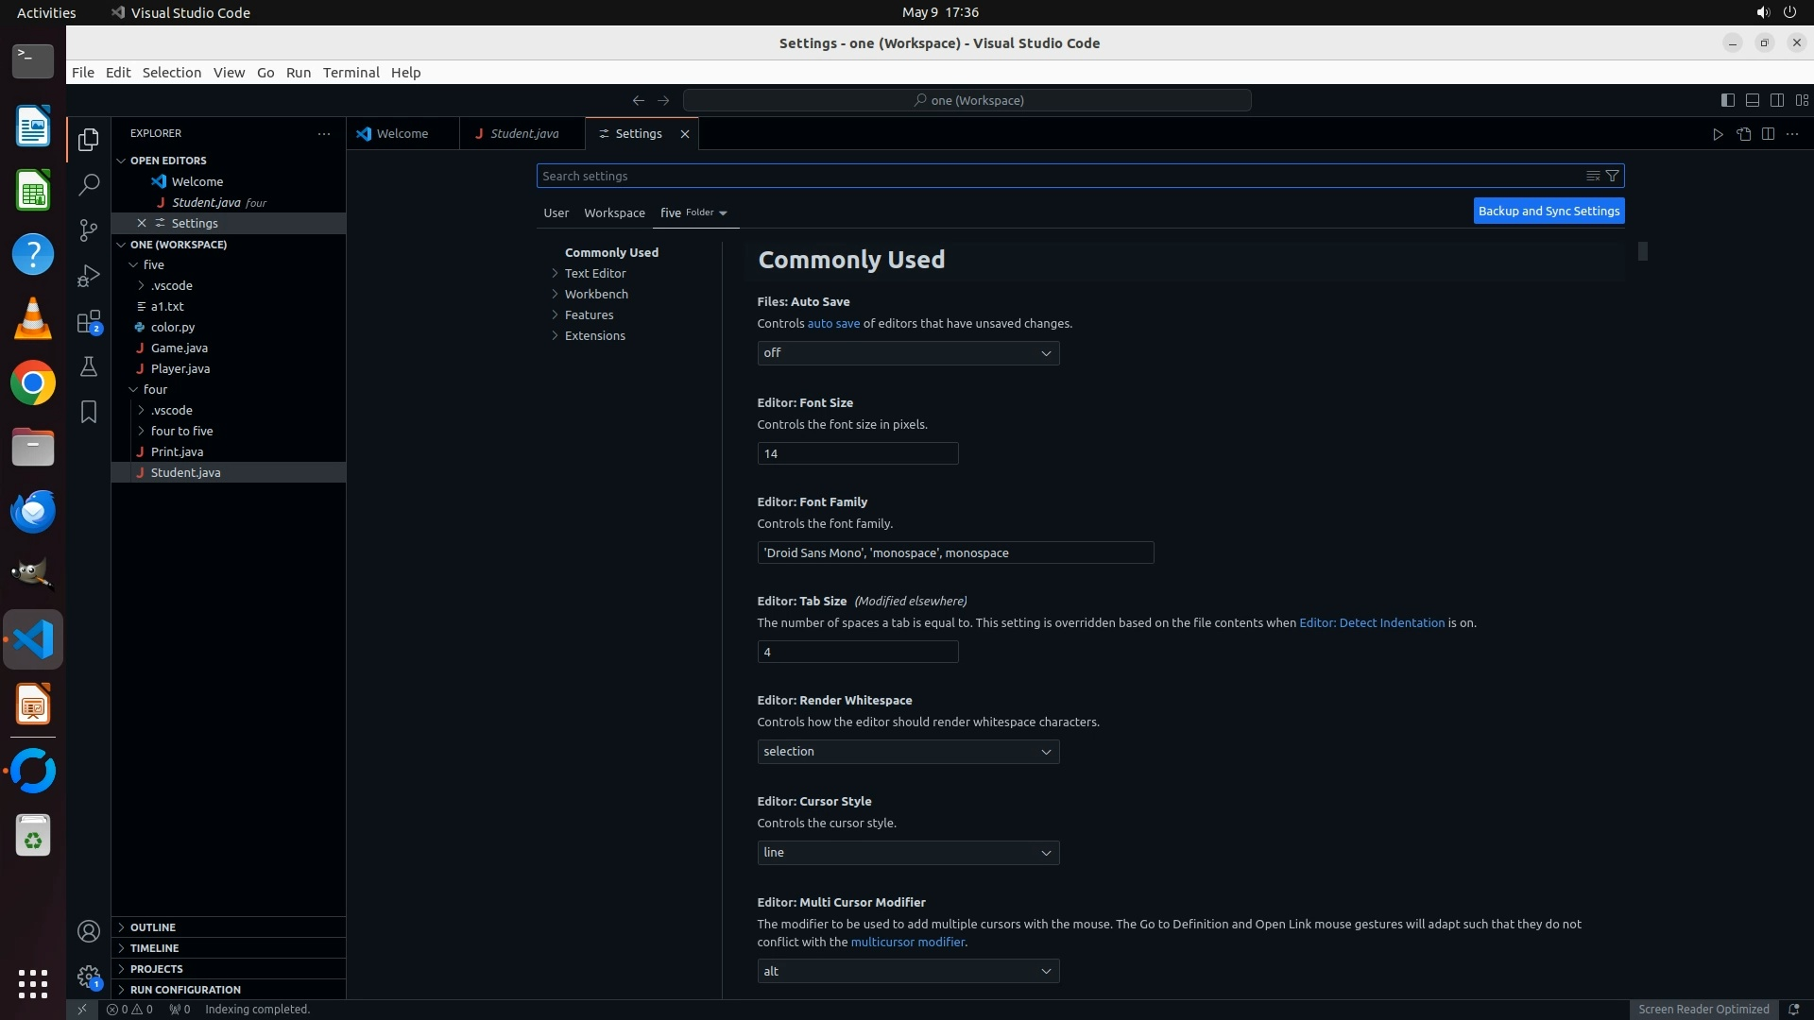
Task: Click Editor: Detect Indentation link
Action: point(1371,622)
